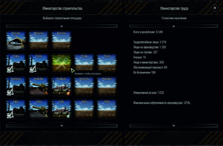Select the second Berezino empty plot
This screenshot has width=223, height=146.
click(x=39, y=41)
